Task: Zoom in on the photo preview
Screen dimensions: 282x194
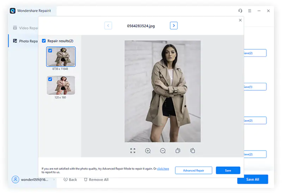Action: 148,151
